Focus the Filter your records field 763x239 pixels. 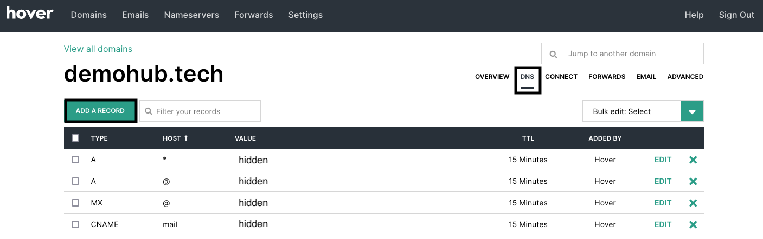click(206, 111)
